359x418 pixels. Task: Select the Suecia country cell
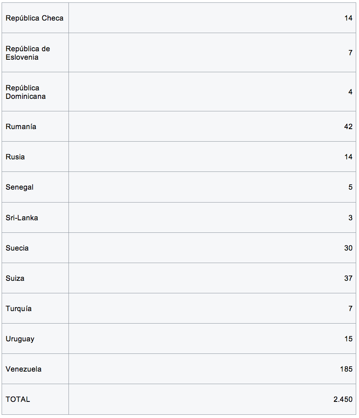(x=17, y=248)
